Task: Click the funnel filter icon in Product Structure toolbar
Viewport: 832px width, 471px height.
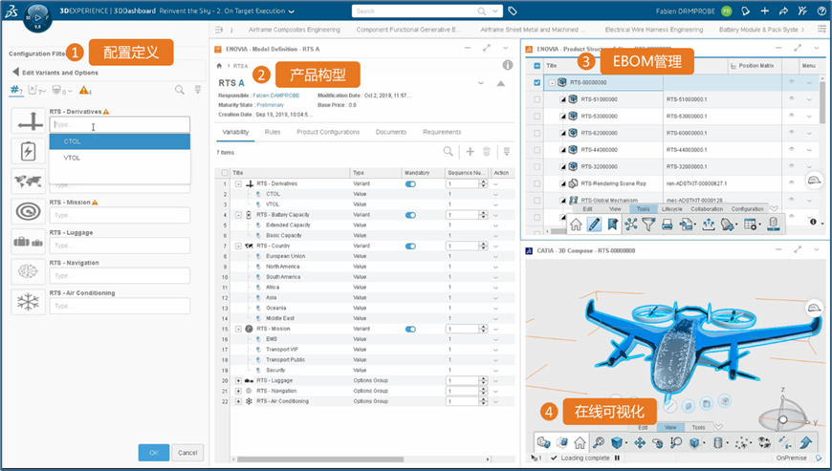Action: coord(648,225)
